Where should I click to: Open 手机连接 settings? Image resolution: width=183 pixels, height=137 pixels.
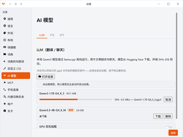16,90
